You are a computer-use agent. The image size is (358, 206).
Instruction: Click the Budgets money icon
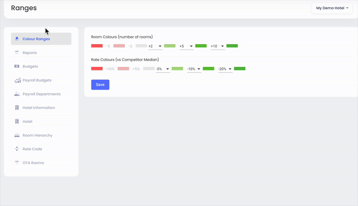[17, 66]
